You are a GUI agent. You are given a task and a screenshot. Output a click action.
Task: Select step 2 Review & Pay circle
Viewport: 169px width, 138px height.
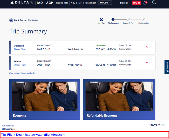pyautogui.click(x=128, y=19)
